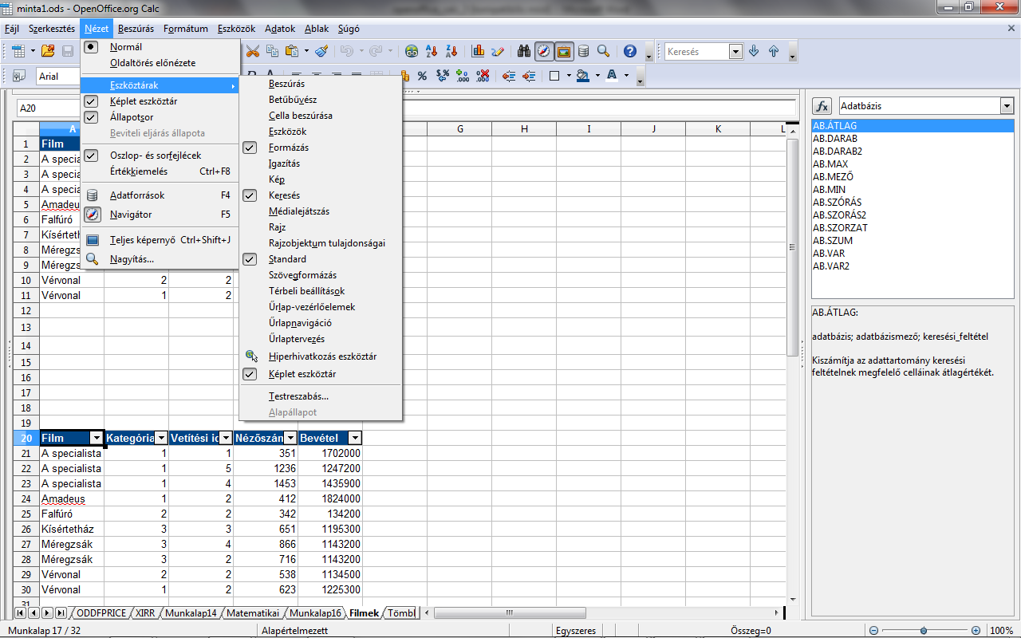Uncheck the Standard toolbar in the submenu
This screenshot has width=1021, height=638.
pos(321,259)
